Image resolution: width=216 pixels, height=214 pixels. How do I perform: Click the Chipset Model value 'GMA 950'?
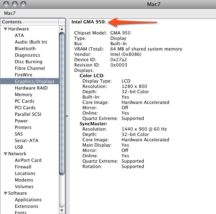(120, 33)
